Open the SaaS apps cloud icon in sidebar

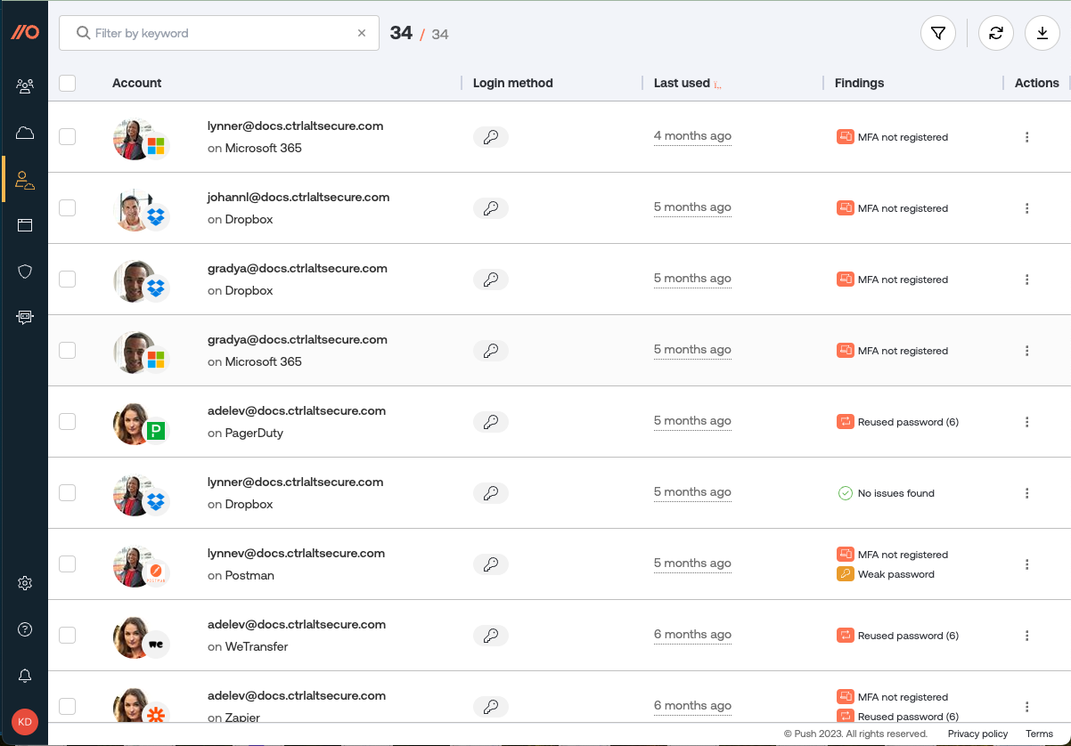[x=25, y=132]
